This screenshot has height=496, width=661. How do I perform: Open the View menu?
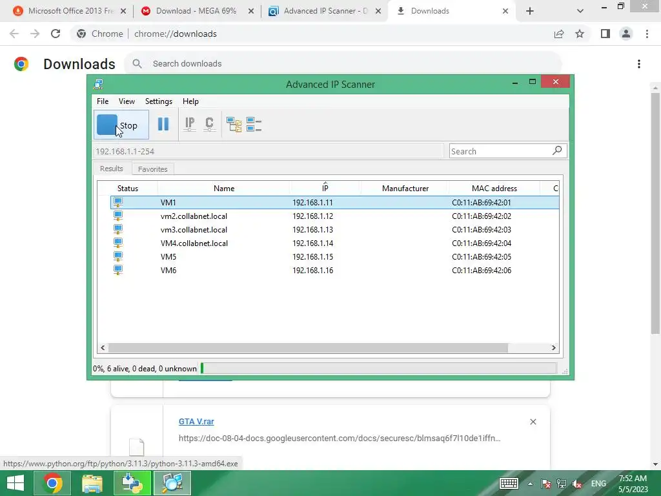tap(127, 101)
